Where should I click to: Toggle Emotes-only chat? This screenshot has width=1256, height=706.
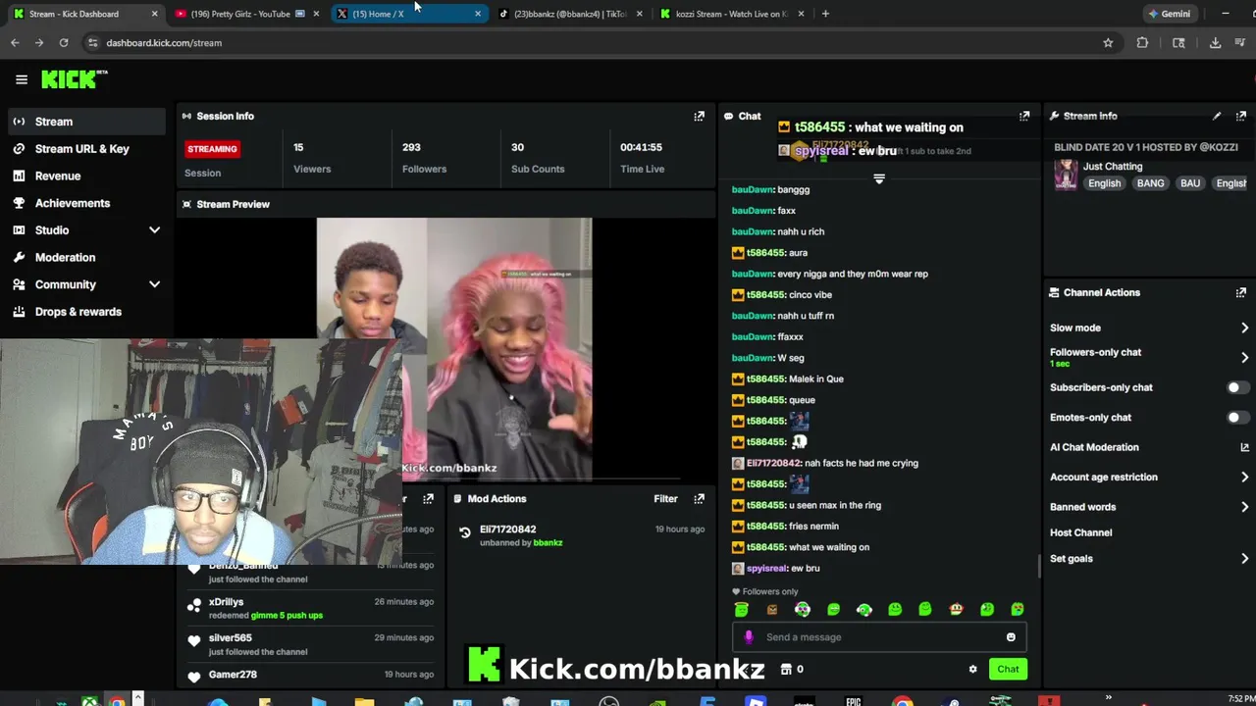(1237, 417)
